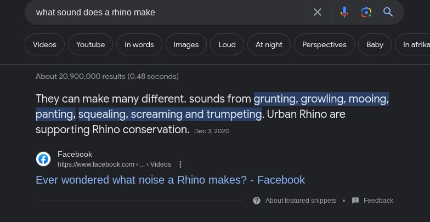Viewport: 430px width, 222px height.
Task: Select the Youtube filter chip
Action: (x=90, y=45)
